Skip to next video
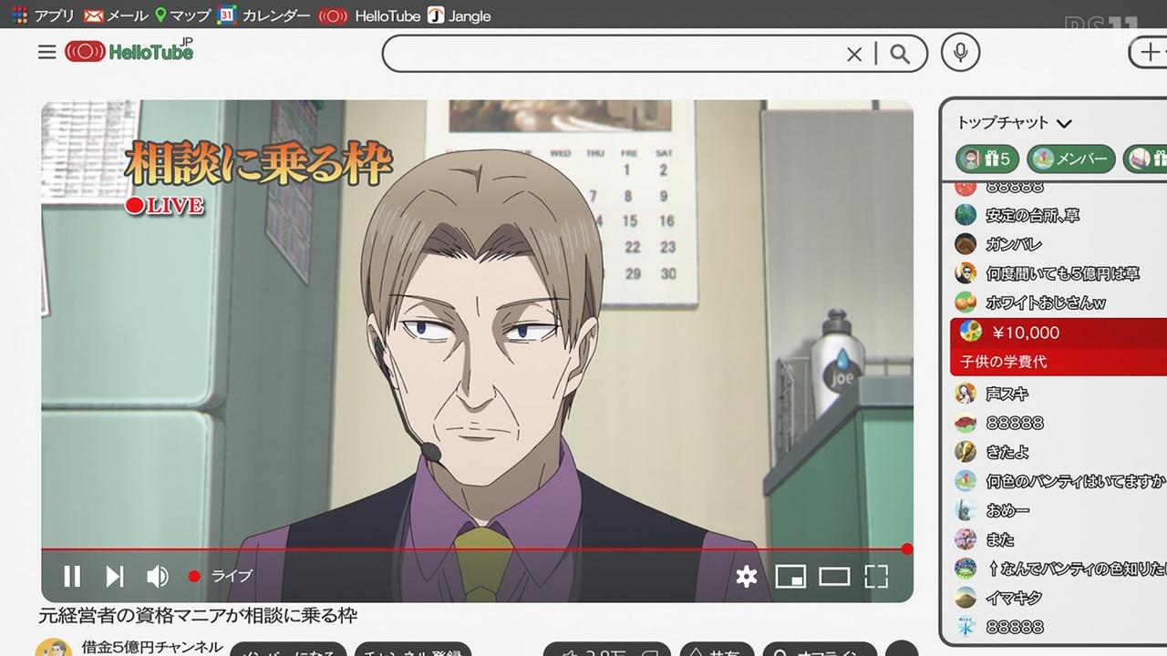Image resolution: width=1167 pixels, height=656 pixels. 115,576
